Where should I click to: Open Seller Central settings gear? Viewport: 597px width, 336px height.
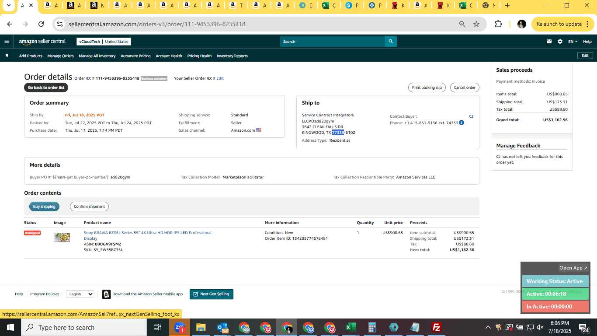coord(560,42)
